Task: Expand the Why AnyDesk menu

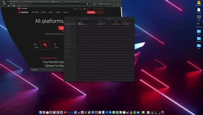Action: point(35,12)
